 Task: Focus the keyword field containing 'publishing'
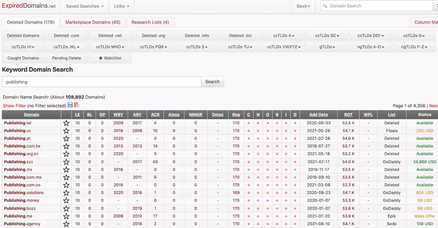pos(102,82)
